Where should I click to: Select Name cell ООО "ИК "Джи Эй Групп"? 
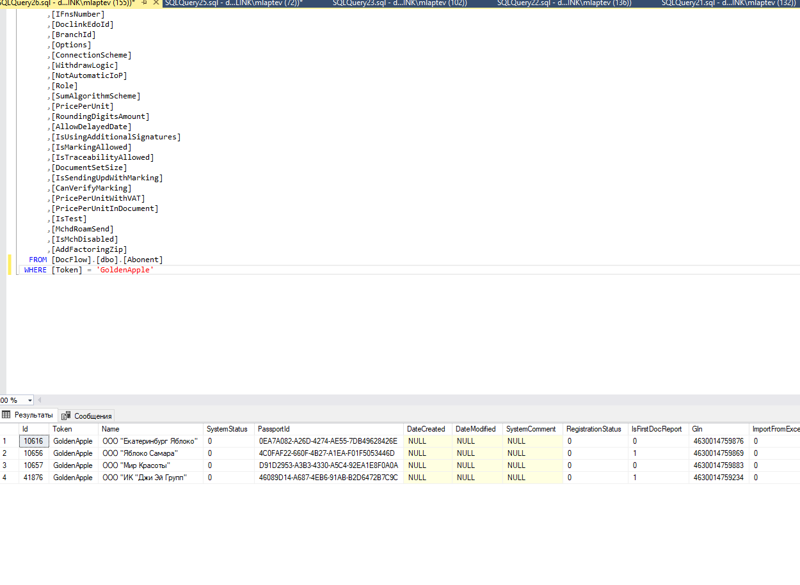click(151, 478)
